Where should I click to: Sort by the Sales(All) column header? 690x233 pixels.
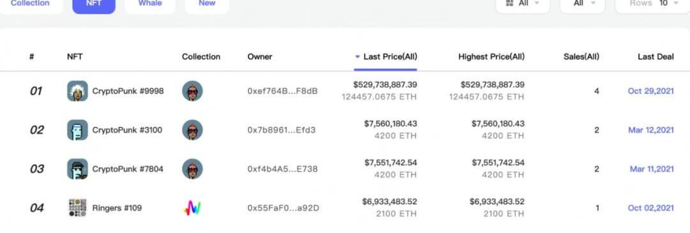coord(581,57)
